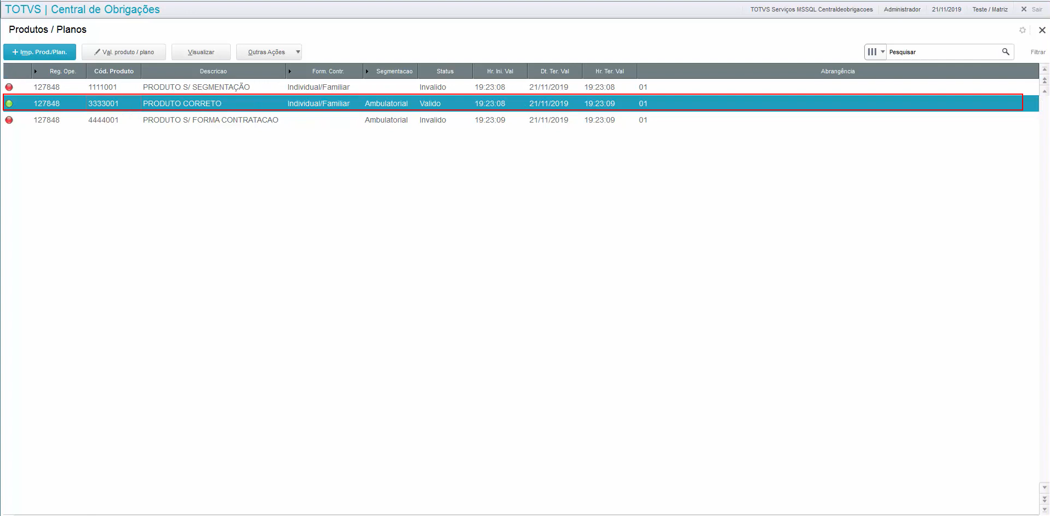Click the Status column header
The image size is (1050, 516).
coord(445,71)
